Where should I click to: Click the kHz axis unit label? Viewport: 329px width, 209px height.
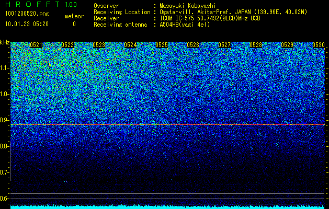point(5,42)
